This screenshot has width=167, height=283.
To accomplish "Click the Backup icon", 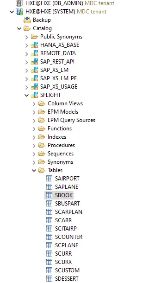I will [27, 20].
